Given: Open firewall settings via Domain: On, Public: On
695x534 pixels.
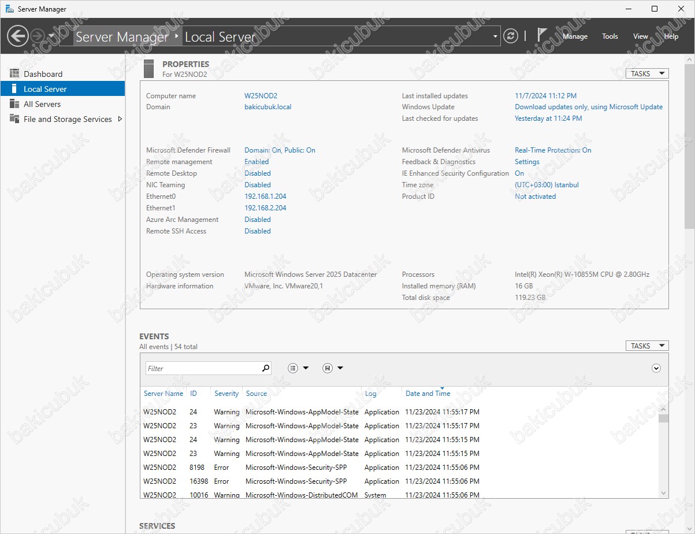Looking at the screenshot, I should (280, 150).
